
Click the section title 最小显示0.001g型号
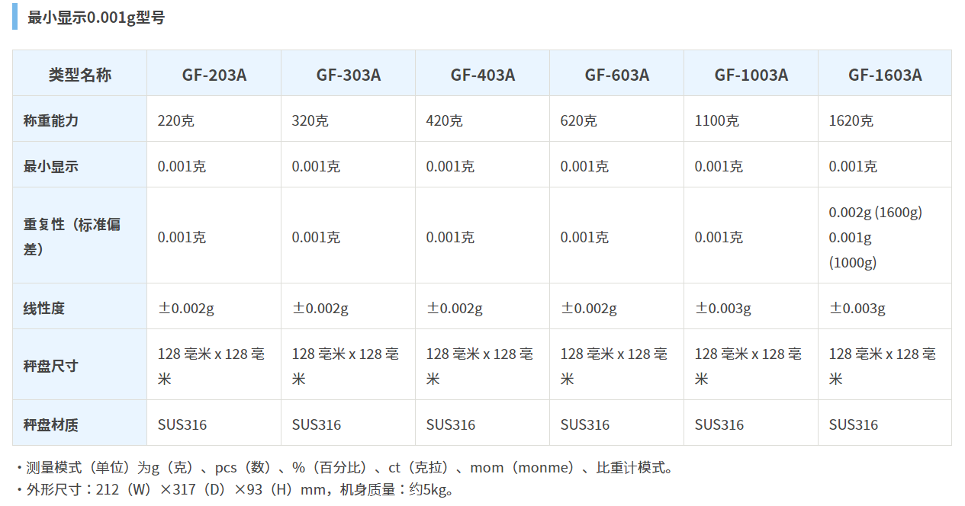(96, 18)
